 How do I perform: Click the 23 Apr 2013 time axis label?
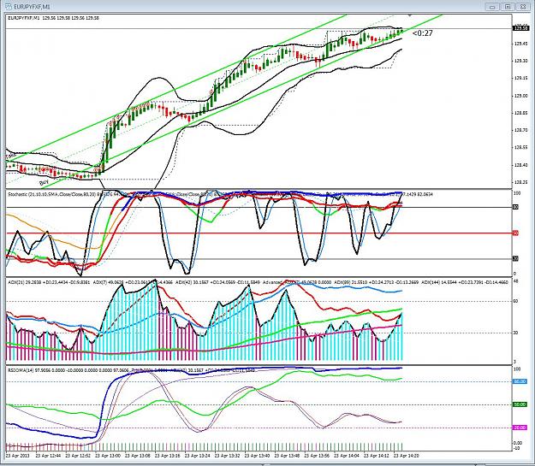coord(17,456)
